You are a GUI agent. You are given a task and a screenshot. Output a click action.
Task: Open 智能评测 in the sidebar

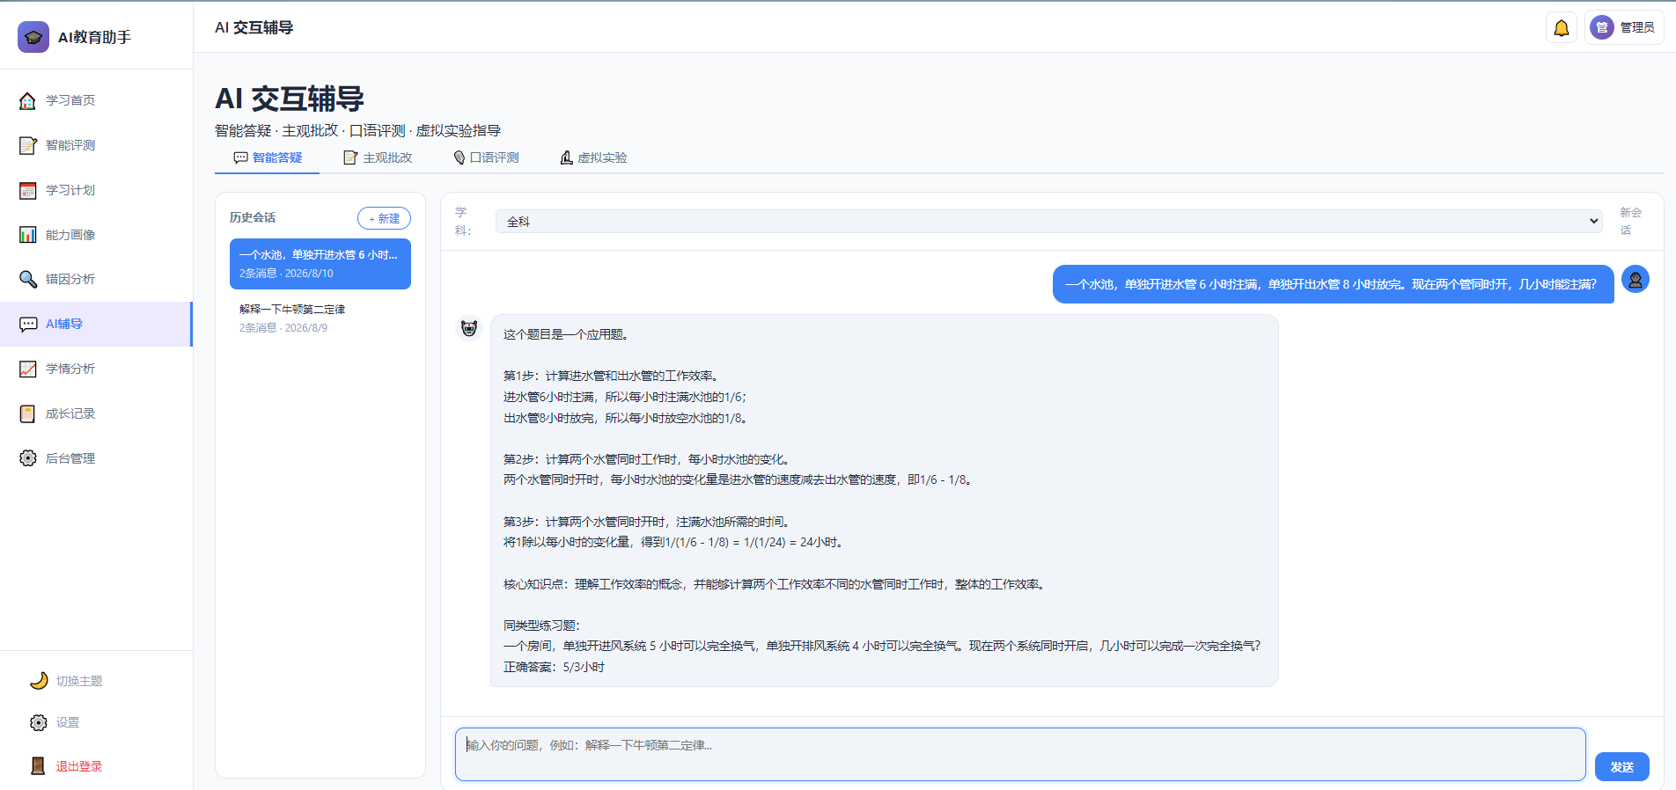coord(97,145)
